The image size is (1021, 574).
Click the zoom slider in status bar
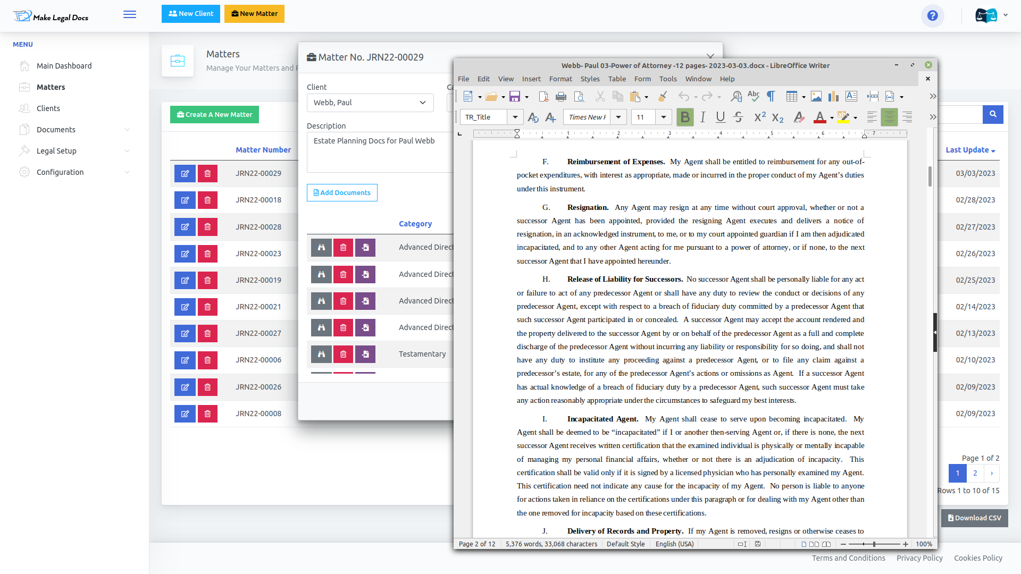coord(874,544)
